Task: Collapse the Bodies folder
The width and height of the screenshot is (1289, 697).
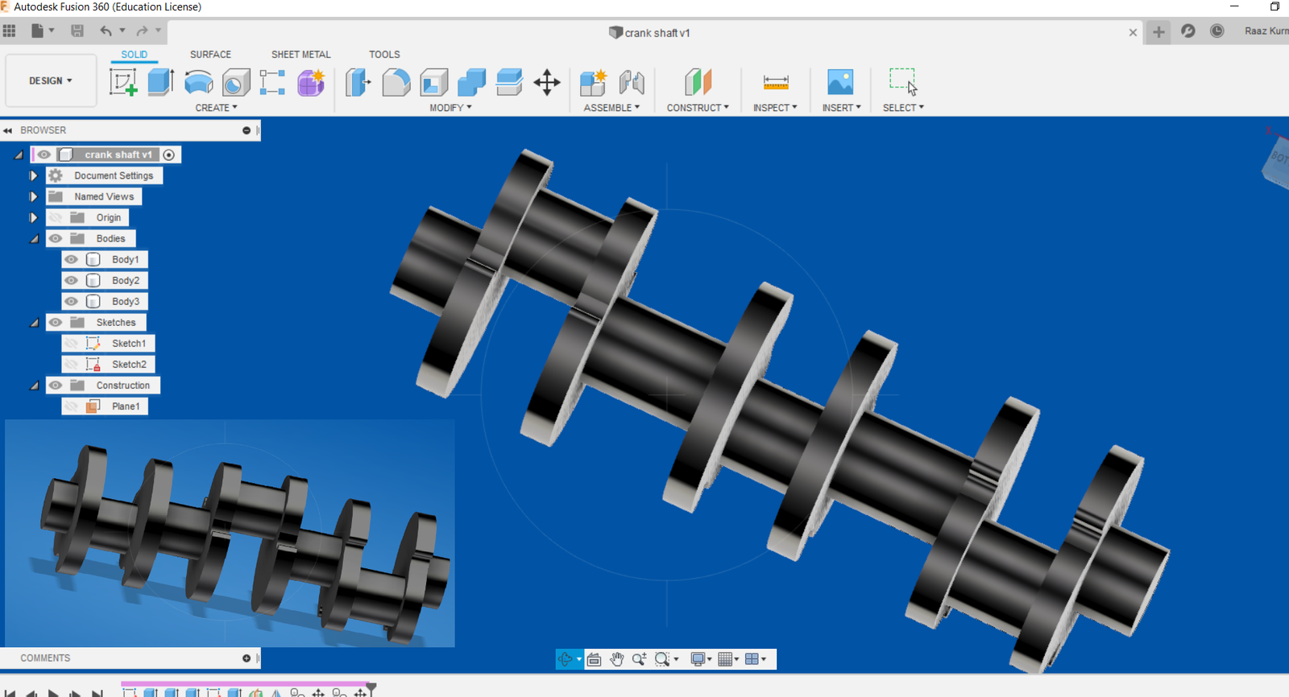Action: click(35, 239)
